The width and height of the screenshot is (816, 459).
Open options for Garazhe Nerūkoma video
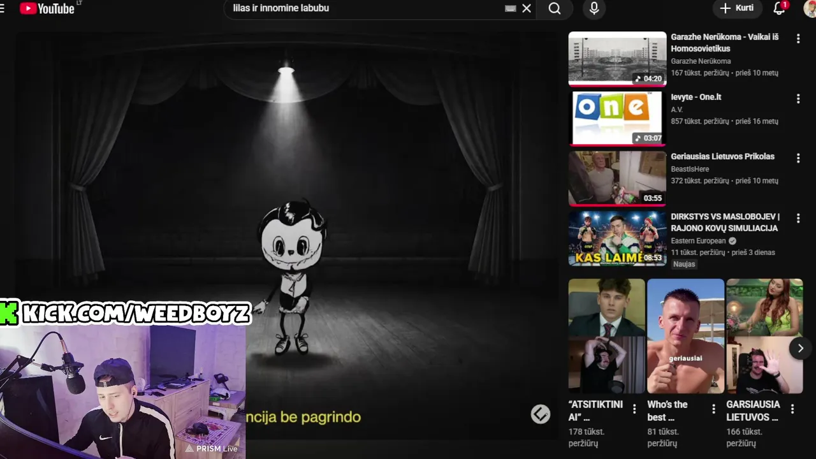click(798, 39)
